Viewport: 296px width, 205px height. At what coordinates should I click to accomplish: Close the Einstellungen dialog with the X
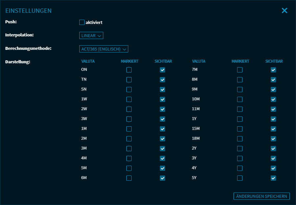tap(284, 10)
